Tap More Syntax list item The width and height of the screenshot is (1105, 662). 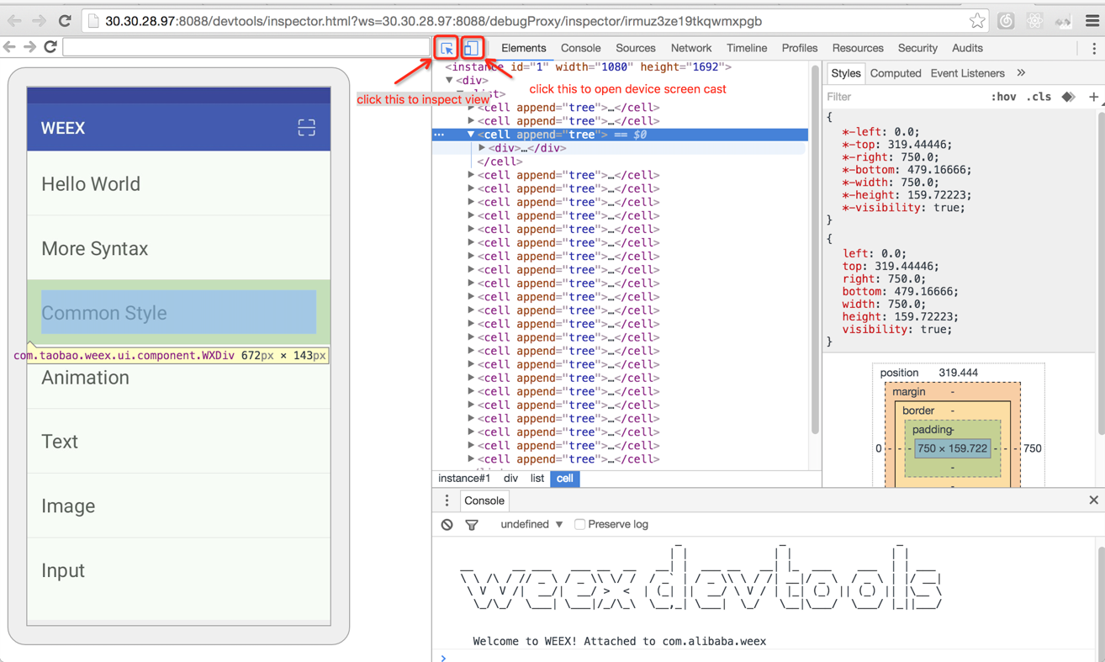[178, 248]
